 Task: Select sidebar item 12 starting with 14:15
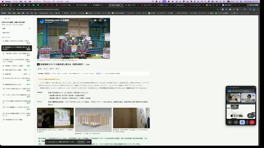click(x=16, y=102)
